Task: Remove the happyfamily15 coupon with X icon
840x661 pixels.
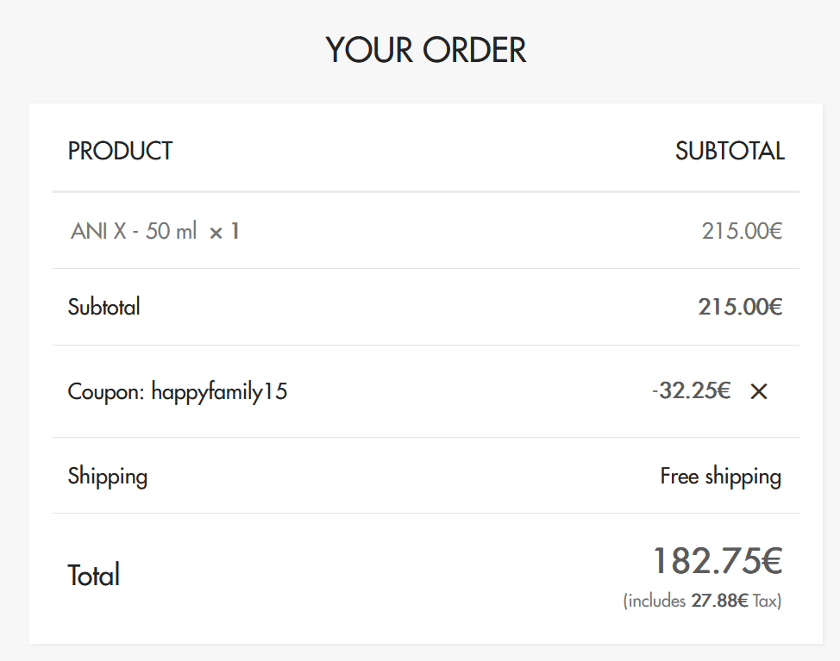Action: point(759,392)
